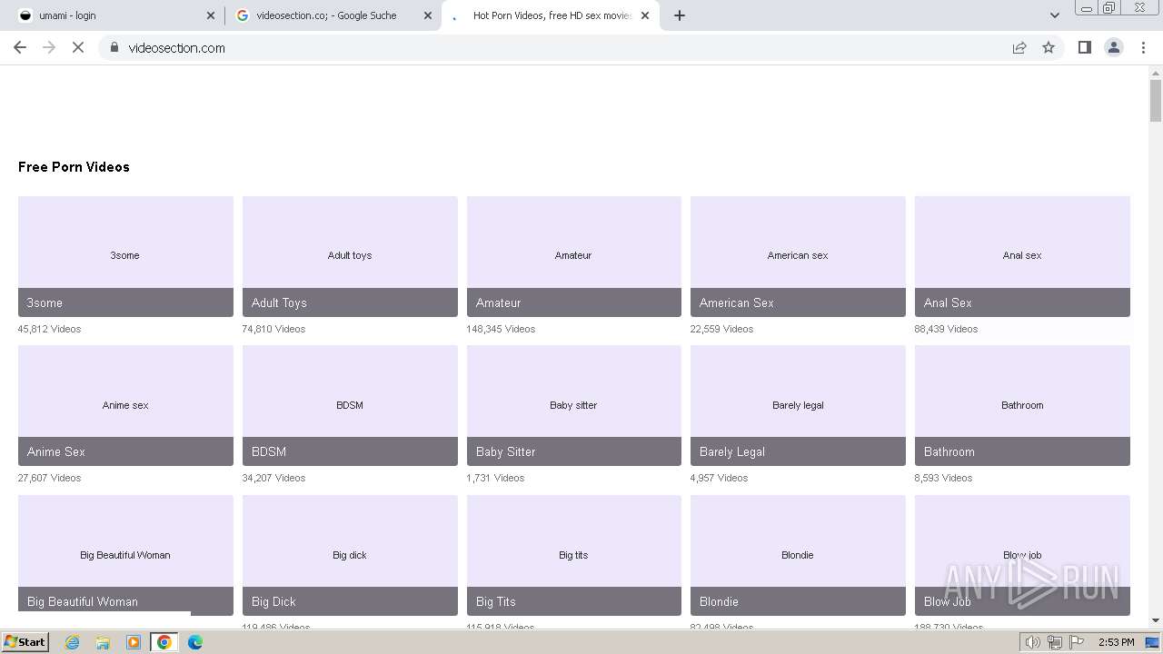Open the Big Beautiful Woman category
The image size is (1163, 654).
[x=125, y=555]
